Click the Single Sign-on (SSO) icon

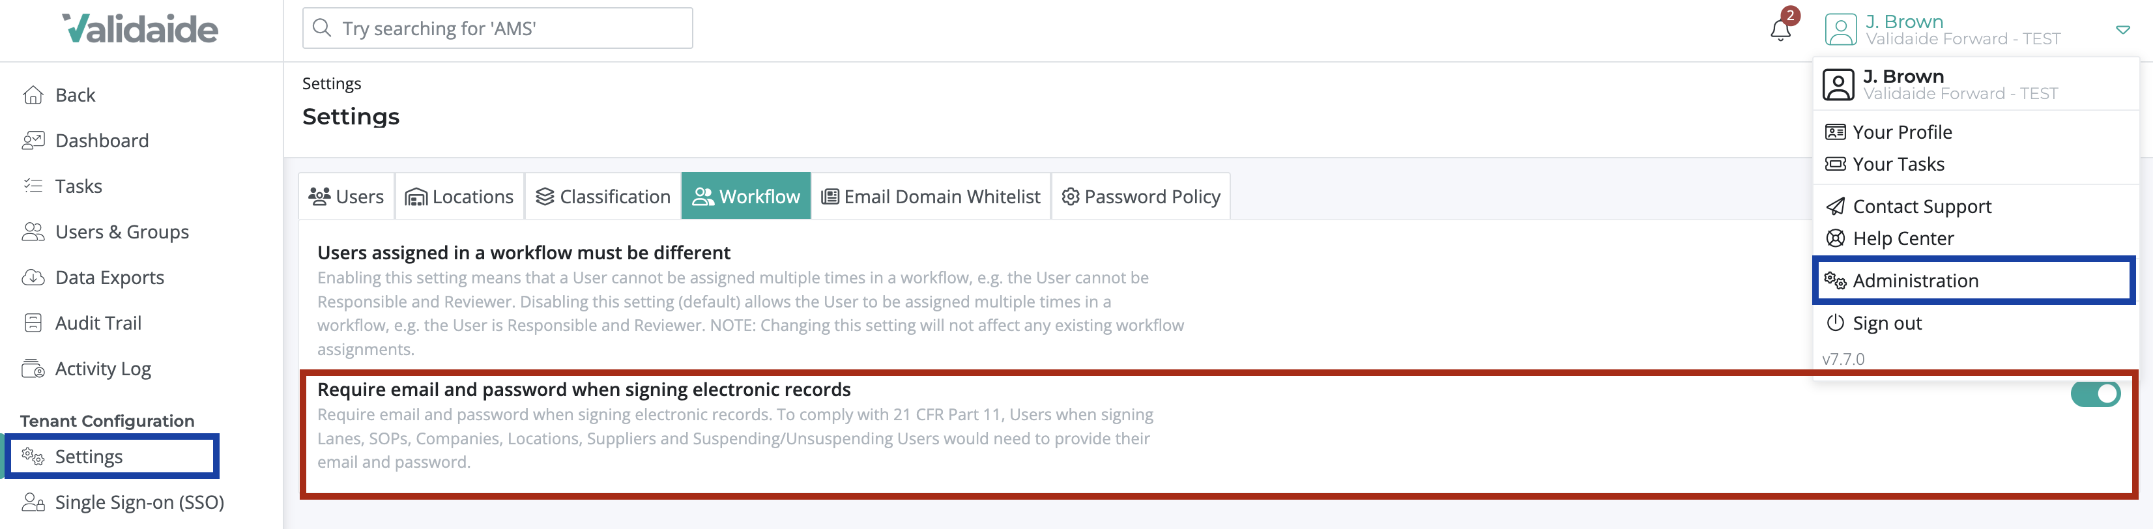(x=33, y=502)
